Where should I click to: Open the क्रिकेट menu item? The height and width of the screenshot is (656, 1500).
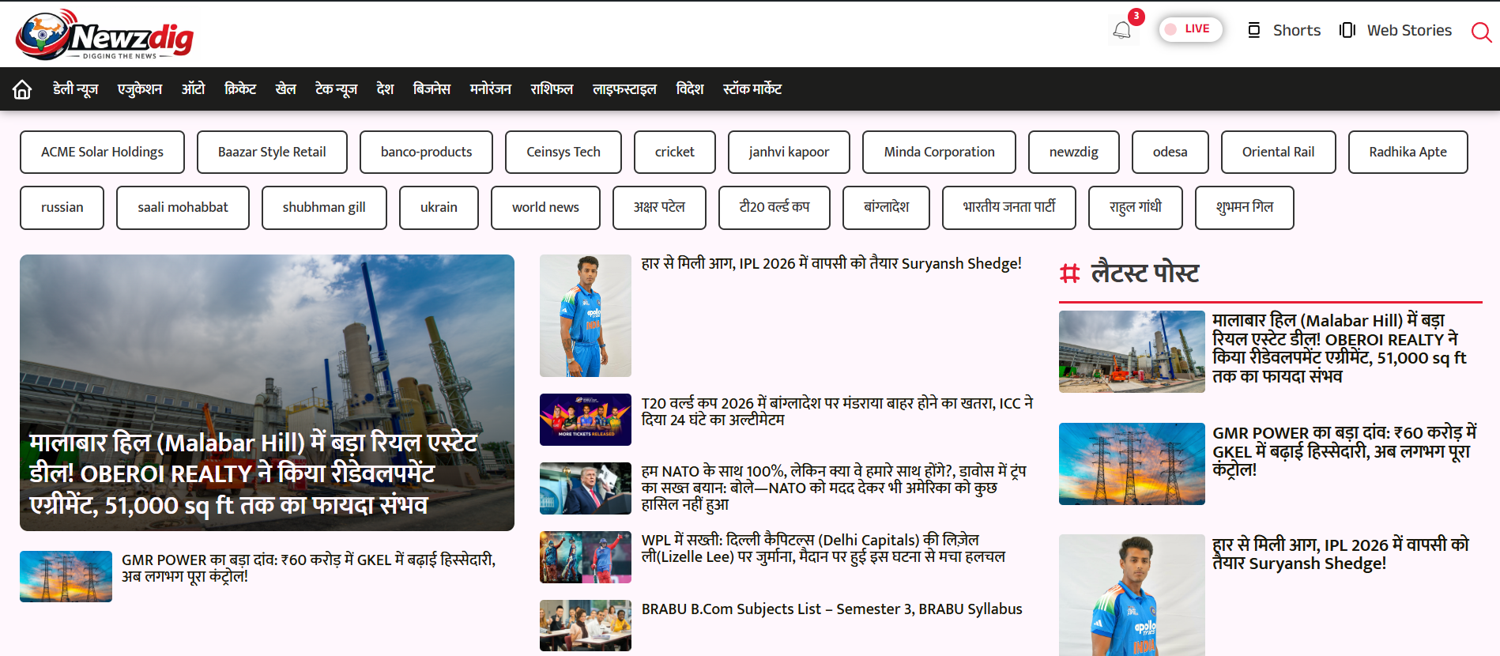[x=240, y=89]
